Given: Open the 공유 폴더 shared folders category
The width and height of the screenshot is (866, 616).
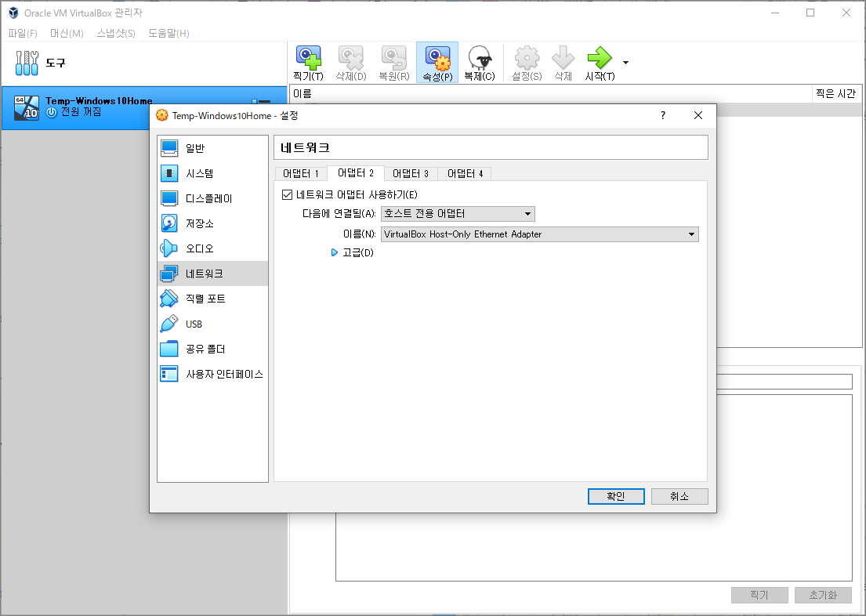Looking at the screenshot, I should click(x=212, y=350).
